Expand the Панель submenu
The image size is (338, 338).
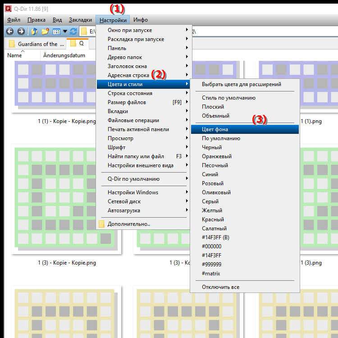(143, 48)
